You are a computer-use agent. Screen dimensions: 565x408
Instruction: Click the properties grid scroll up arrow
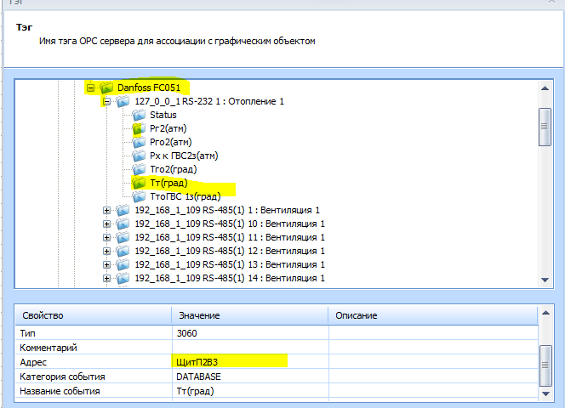coord(545,315)
